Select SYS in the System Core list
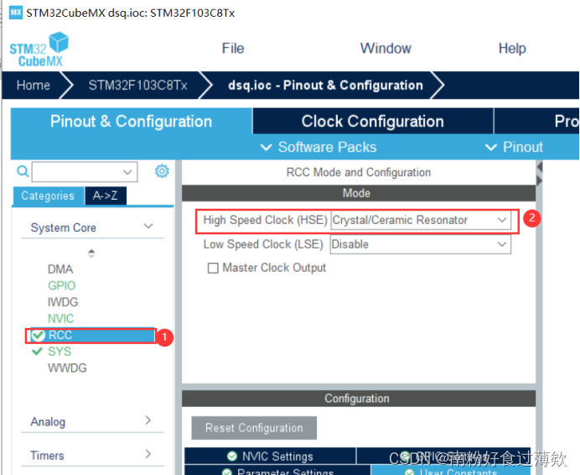Screen dimensions: 580x475 [60, 352]
